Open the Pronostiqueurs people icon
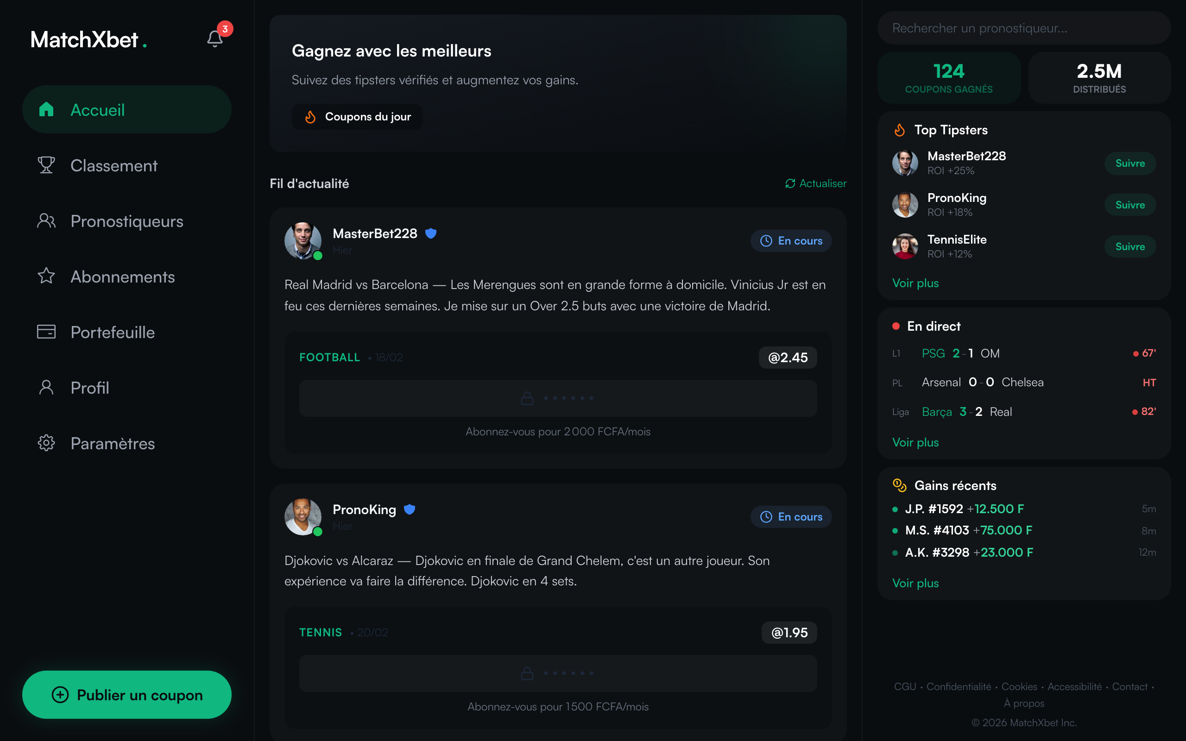1186x741 pixels. pos(46,221)
